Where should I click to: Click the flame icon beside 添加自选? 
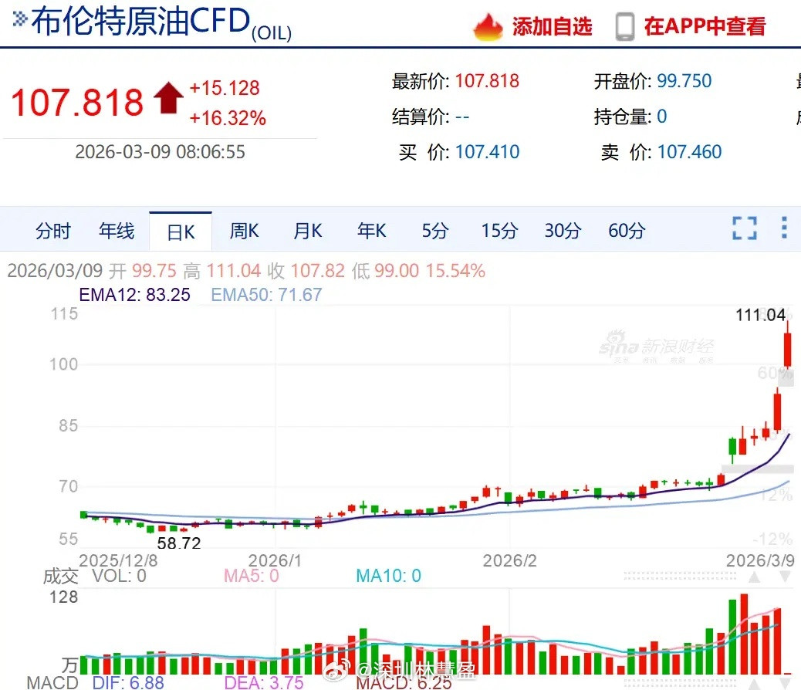(x=489, y=25)
